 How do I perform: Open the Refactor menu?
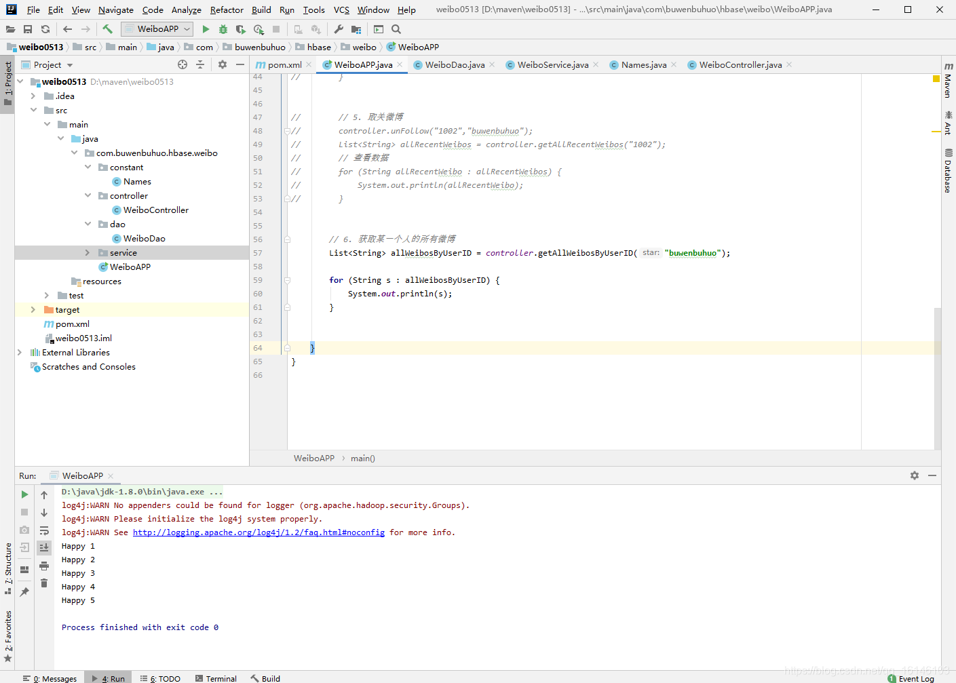(227, 9)
